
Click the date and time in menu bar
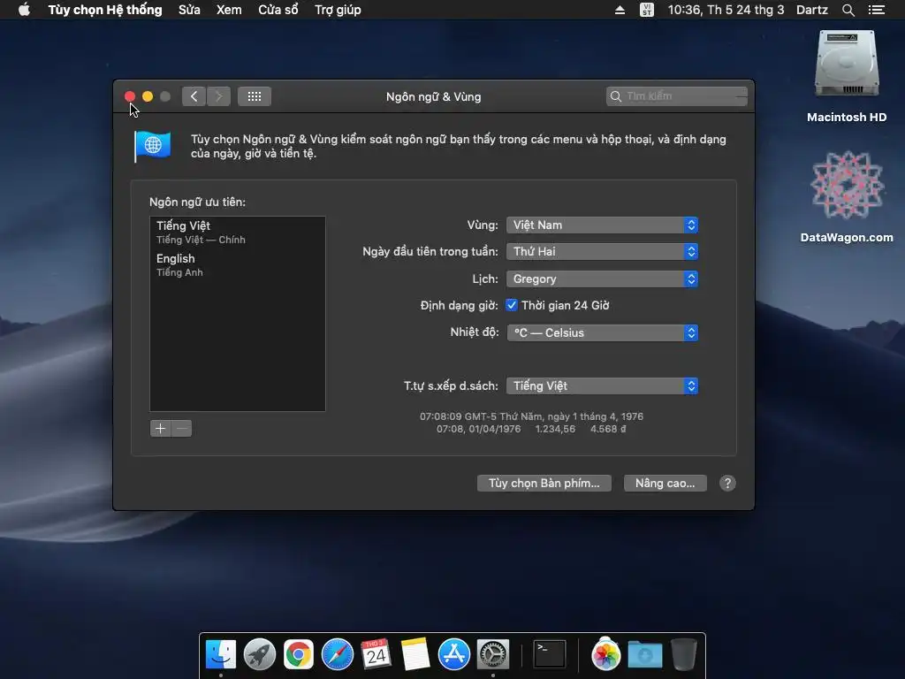coord(726,10)
